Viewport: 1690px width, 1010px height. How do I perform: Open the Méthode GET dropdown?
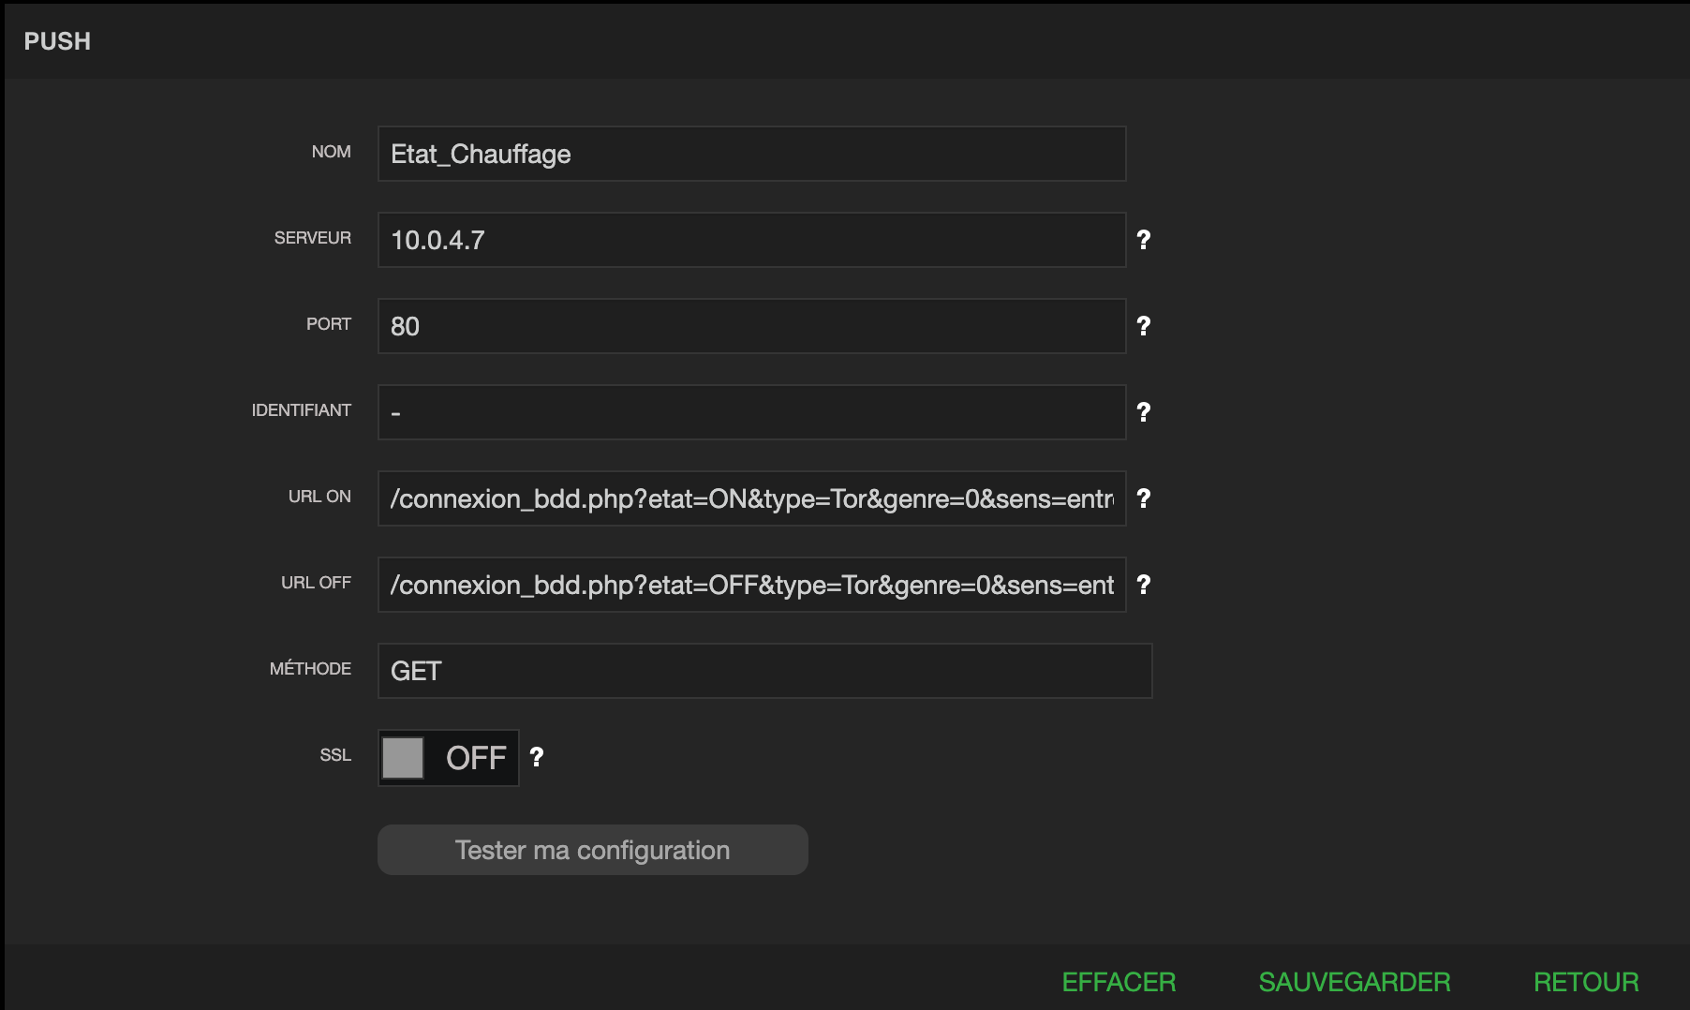click(763, 671)
